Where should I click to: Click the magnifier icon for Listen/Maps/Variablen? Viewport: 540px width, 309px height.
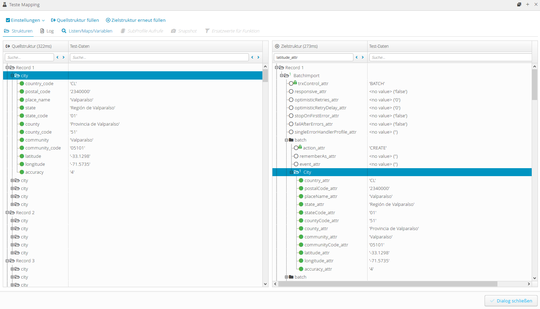[x=64, y=31]
